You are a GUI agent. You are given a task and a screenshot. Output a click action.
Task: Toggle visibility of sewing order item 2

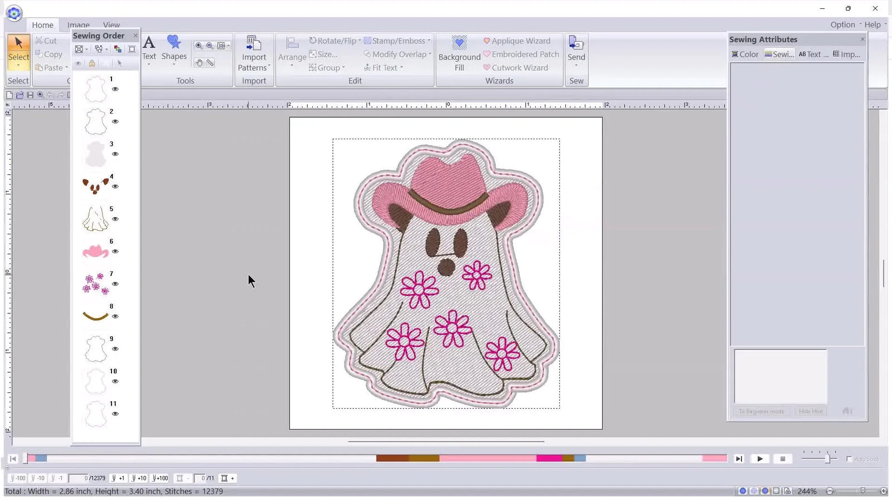pyautogui.click(x=115, y=121)
